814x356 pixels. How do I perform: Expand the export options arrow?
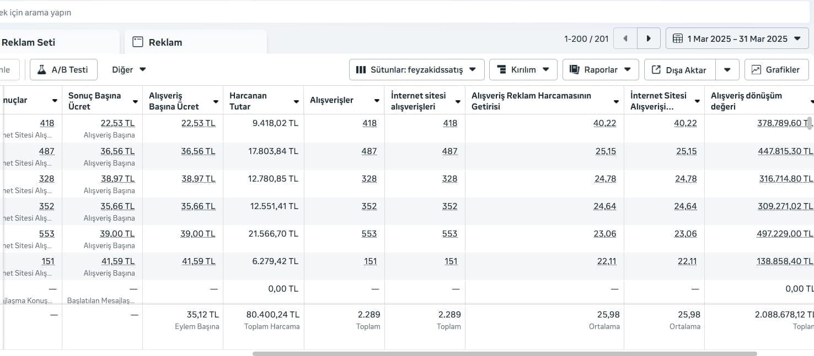727,70
